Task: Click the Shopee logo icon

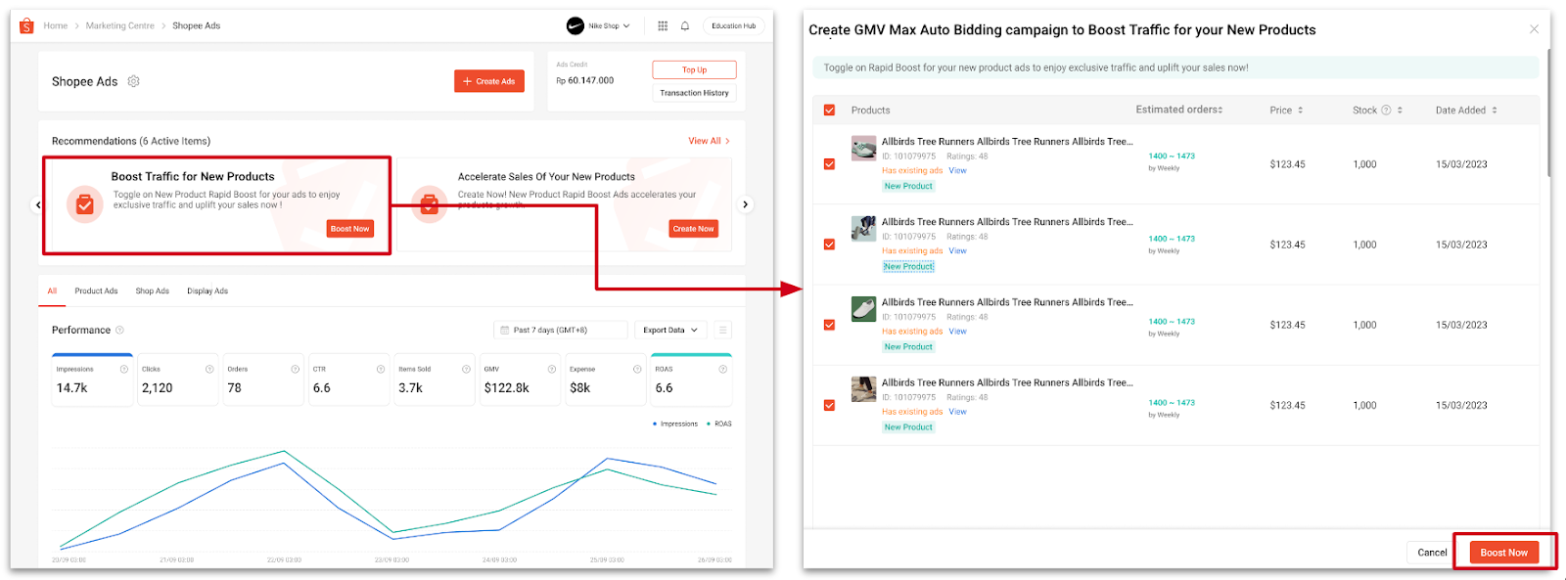Action: coord(26,25)
